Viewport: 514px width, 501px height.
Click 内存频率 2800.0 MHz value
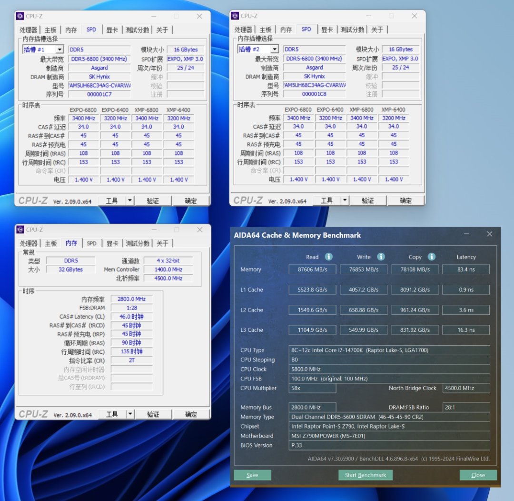(131, 299)
